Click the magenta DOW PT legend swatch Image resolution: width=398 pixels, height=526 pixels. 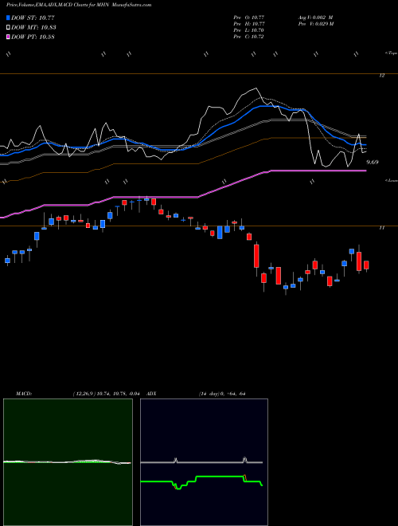tap(8, 37)
